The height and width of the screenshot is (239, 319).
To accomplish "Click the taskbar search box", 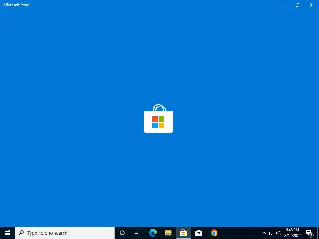I will pos(65,233).
